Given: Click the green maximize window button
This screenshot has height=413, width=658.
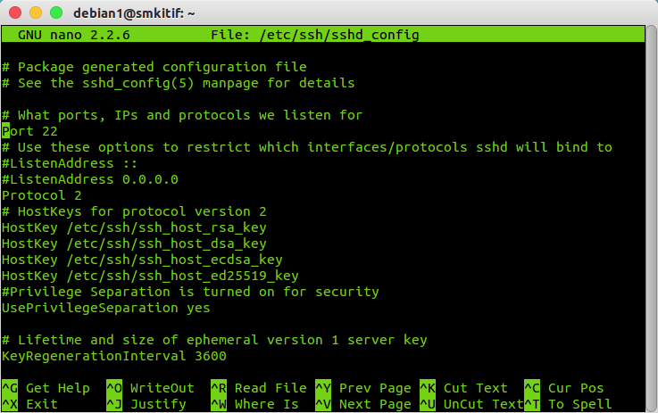Looking at the screenshot, I should [55, 13].
